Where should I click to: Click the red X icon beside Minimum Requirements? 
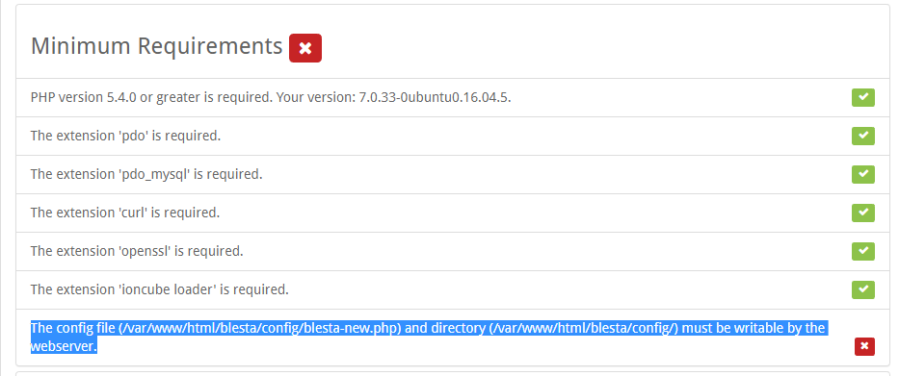point(305,48)
